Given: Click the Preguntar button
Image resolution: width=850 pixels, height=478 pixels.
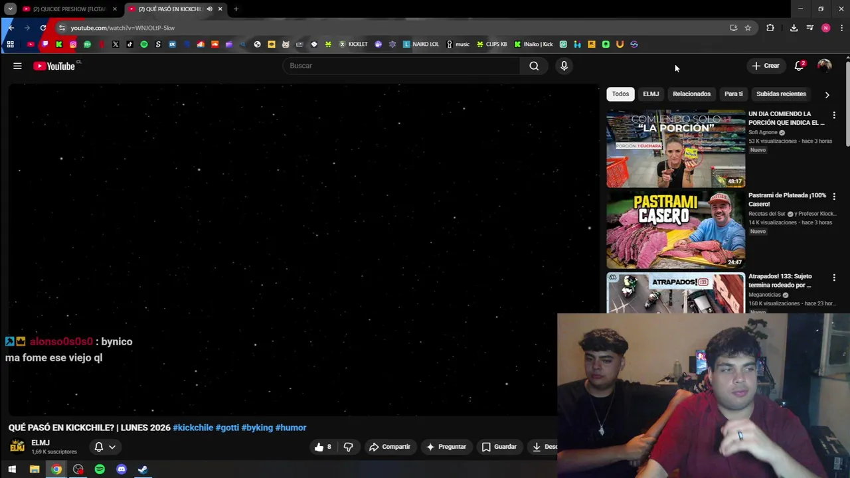Looking at the screenshot, I should (446, 447).
